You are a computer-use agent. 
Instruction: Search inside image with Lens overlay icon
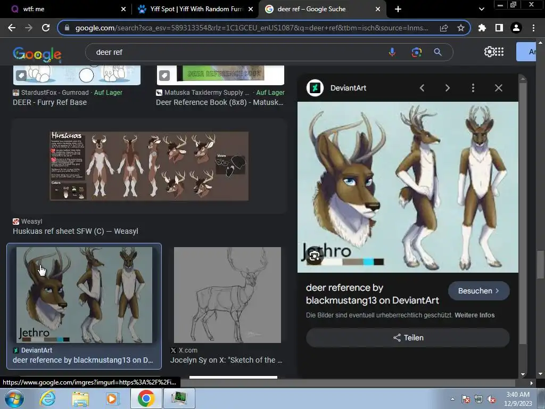pos(315,256)
